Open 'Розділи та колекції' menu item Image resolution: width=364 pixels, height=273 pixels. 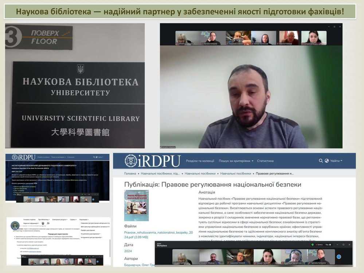[200, 161]
